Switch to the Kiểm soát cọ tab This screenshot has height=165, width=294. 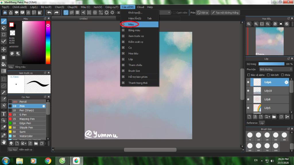[26, 150]
